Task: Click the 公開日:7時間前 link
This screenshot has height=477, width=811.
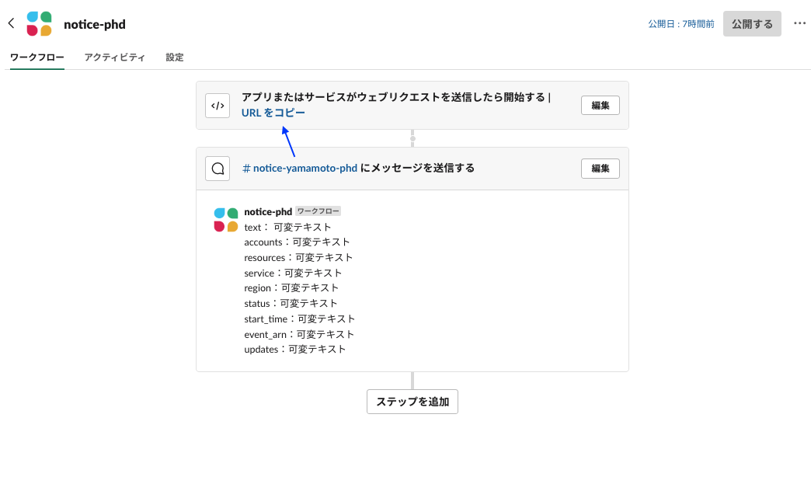Action: point(680,24)
